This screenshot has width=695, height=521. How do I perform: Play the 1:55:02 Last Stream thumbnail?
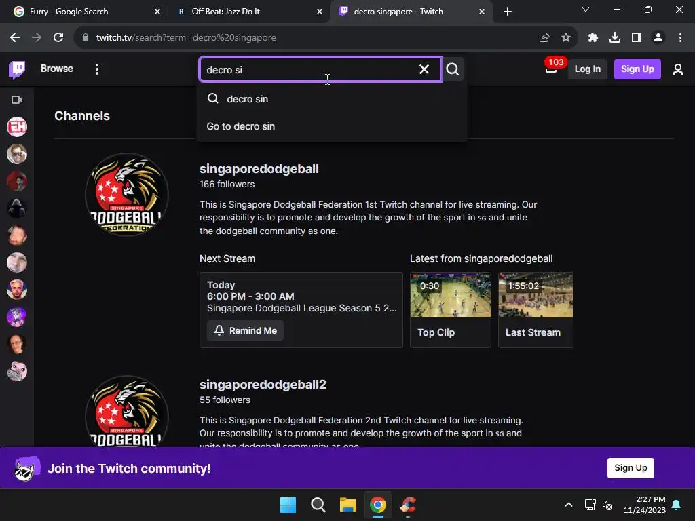pyautogui.click(x=536, y=295)
